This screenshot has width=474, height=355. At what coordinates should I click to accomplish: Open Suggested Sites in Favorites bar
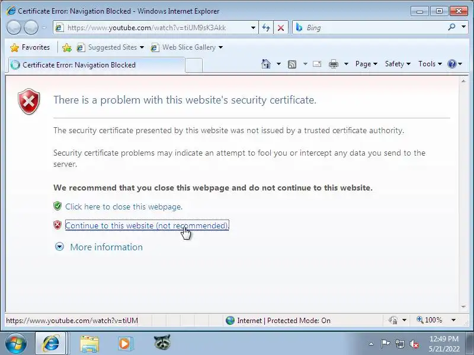coord(110,47)
